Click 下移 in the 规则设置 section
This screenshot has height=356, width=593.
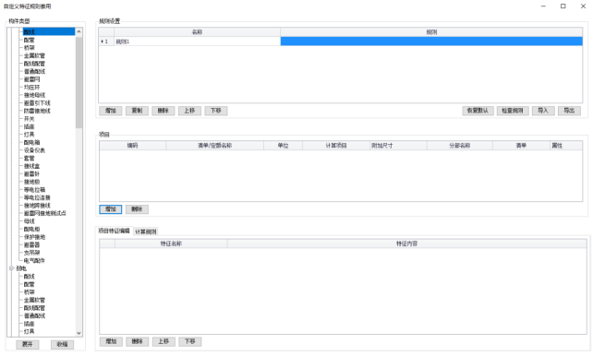click(216, 111)
